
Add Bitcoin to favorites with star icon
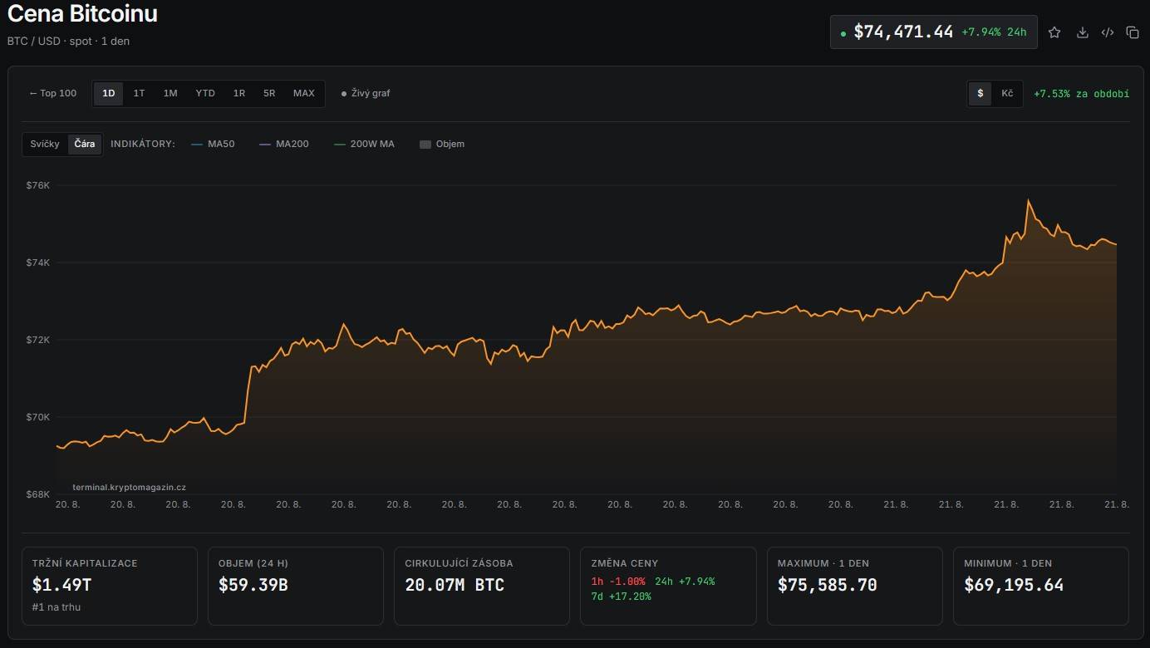pos(1054,32)
